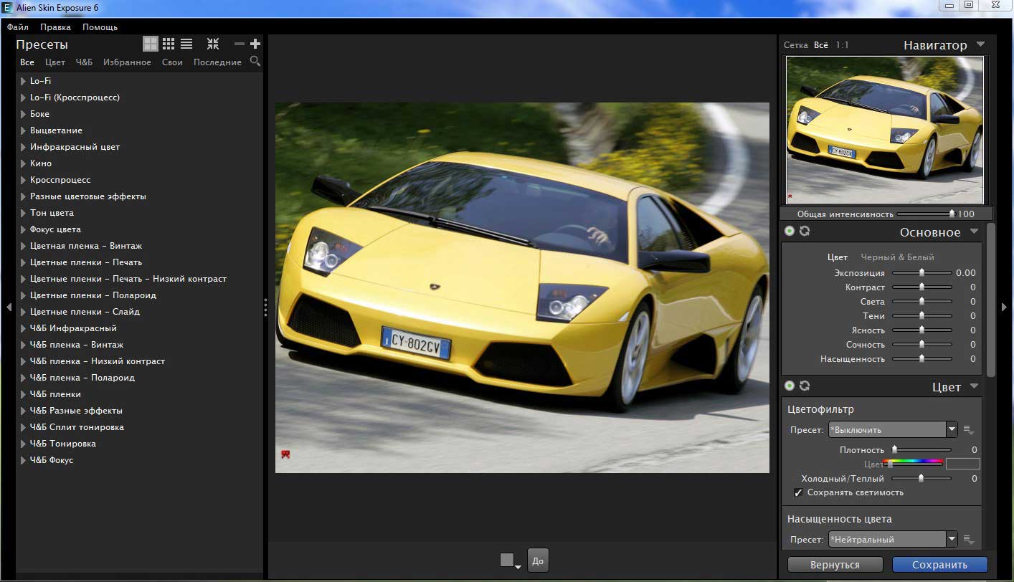Select Сетка navigator view mode
Viewport: 1014px width, 582px height.
coord(796,45)
